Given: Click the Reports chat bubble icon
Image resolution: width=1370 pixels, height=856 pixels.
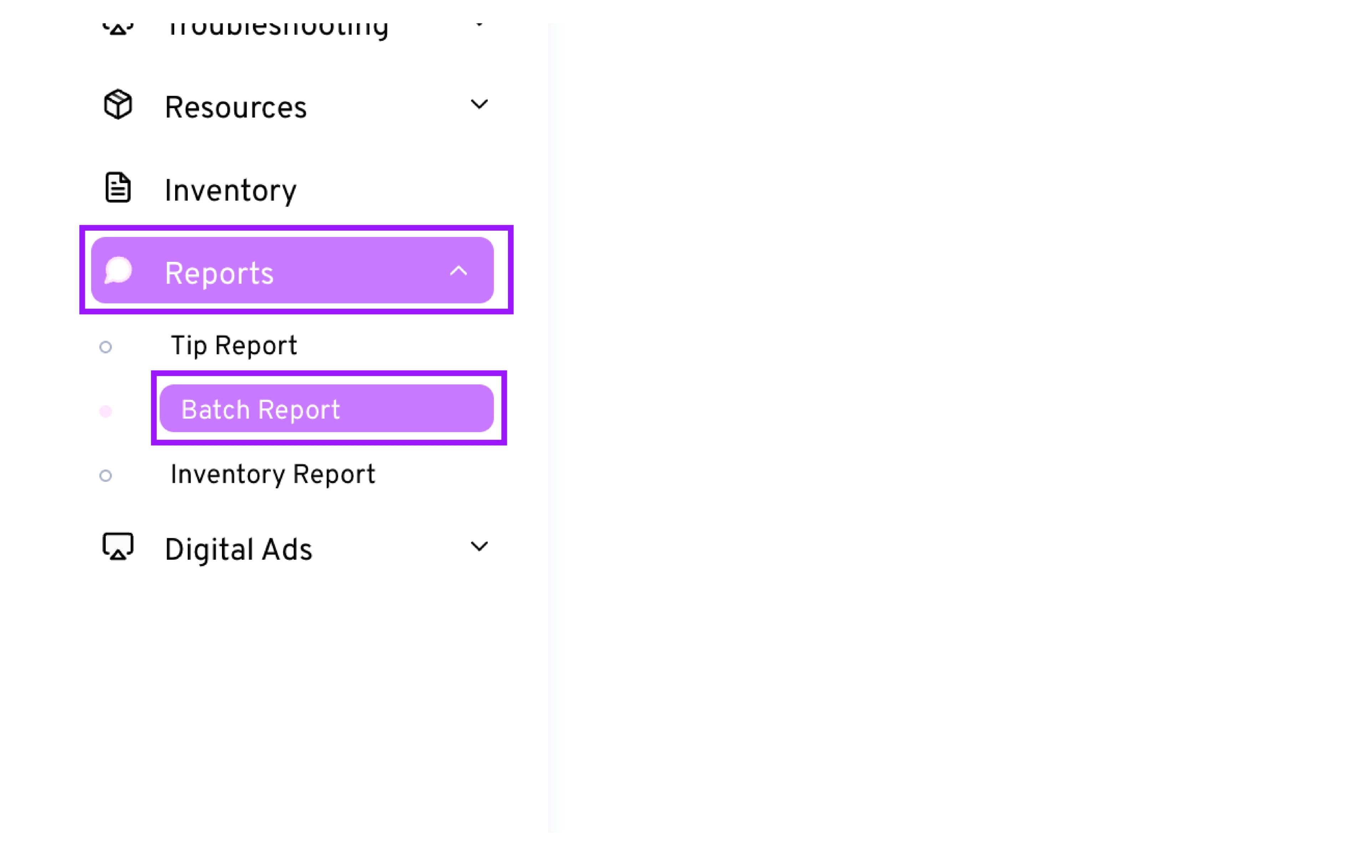Looking at the screenshot, I should coord(118,271).
